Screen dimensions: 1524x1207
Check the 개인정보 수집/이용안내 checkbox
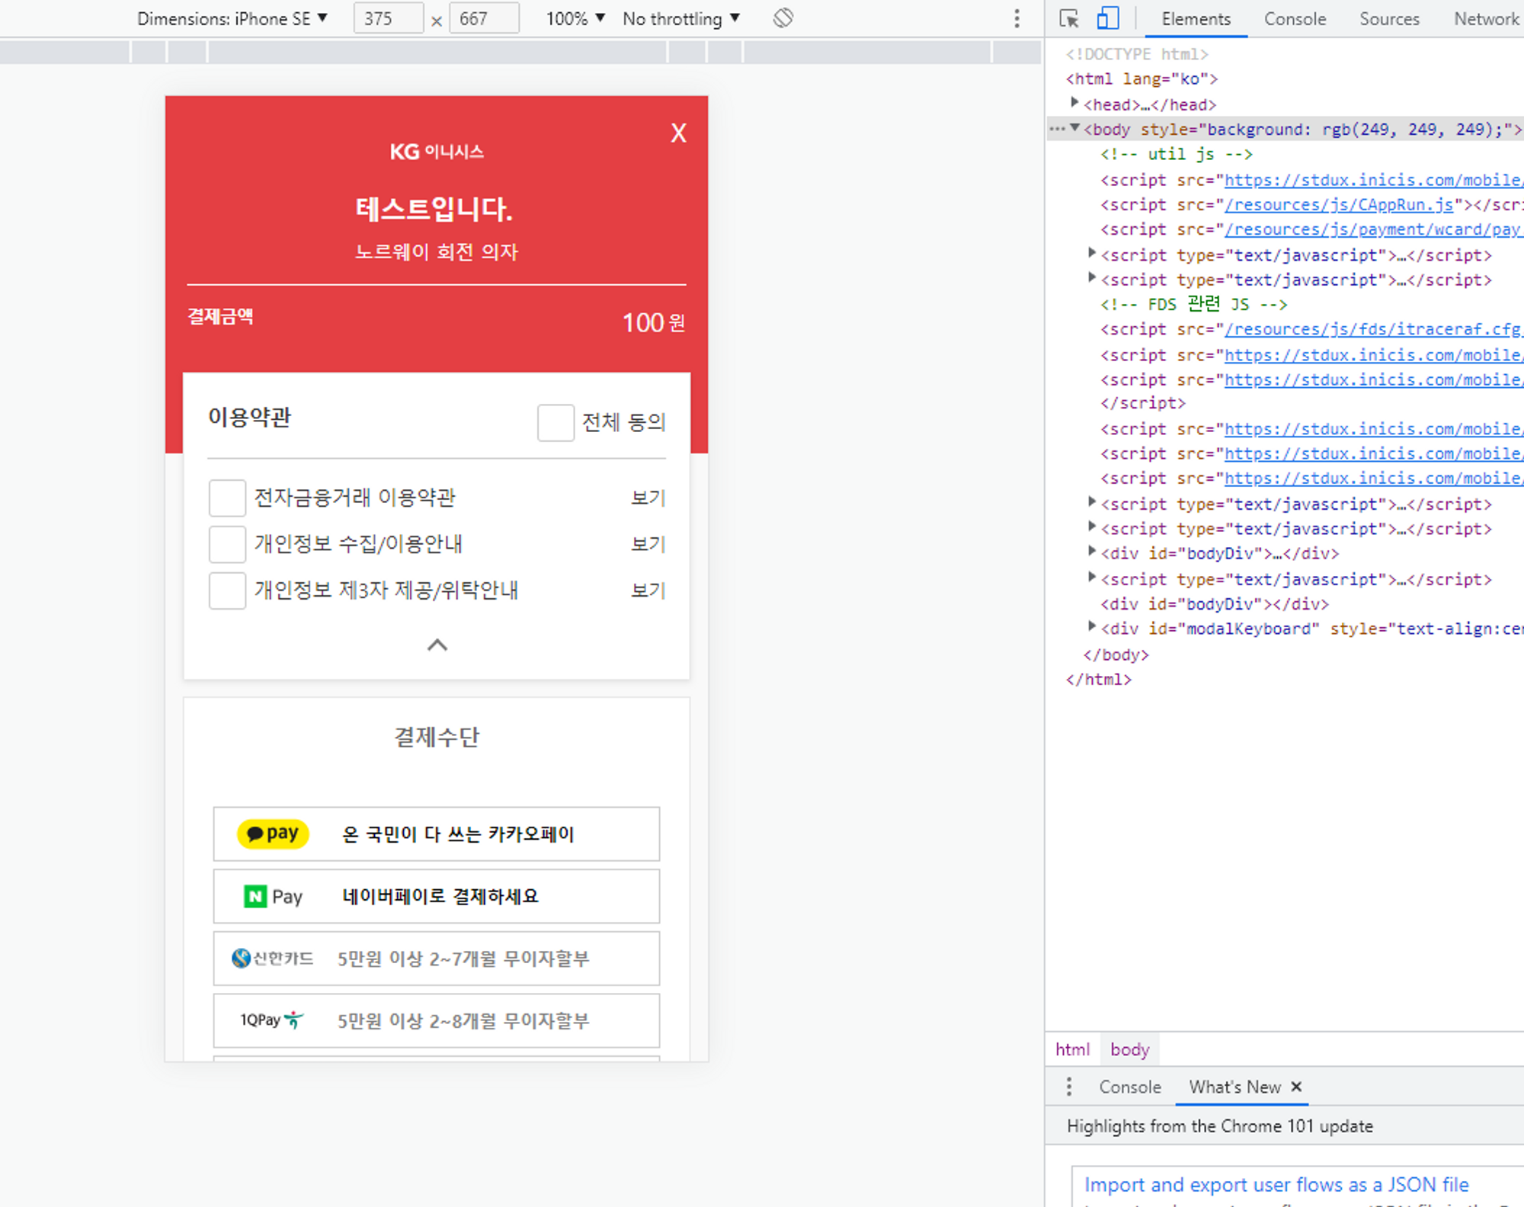pos(227,544)
